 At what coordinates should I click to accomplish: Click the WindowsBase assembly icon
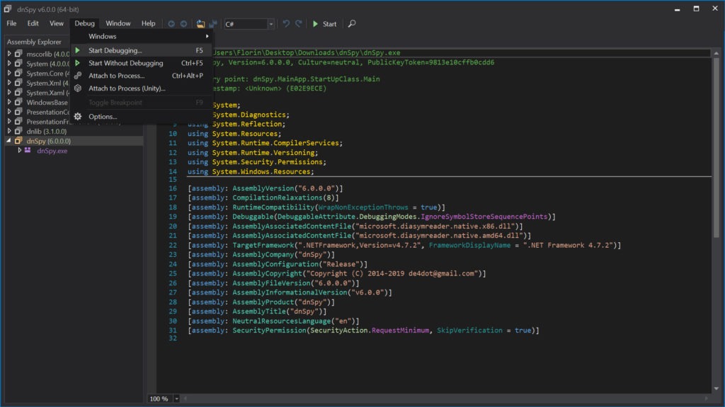point(18,102)
